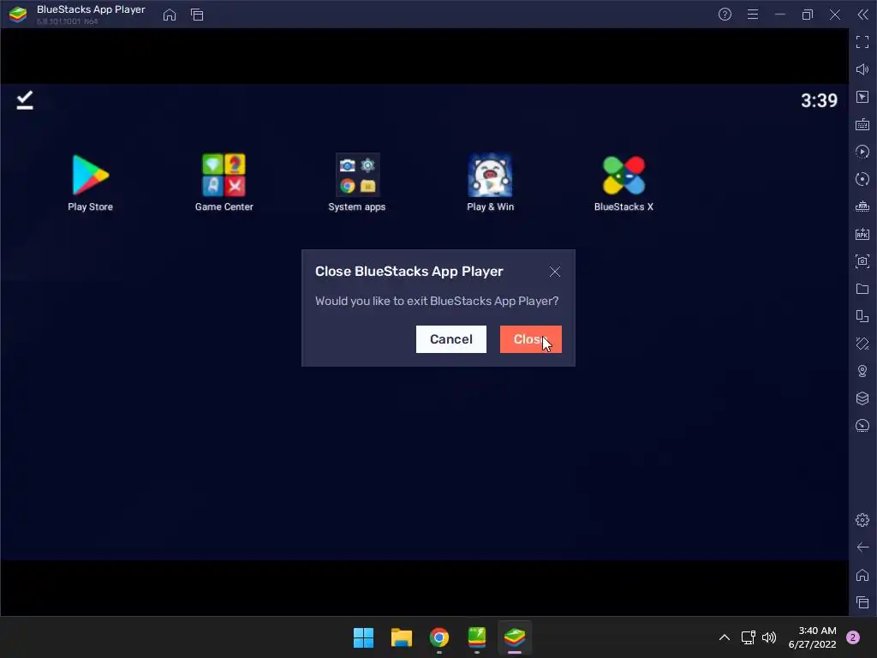Click the Android home icon in the sidebar
The image size is (877, 658).
862,575
